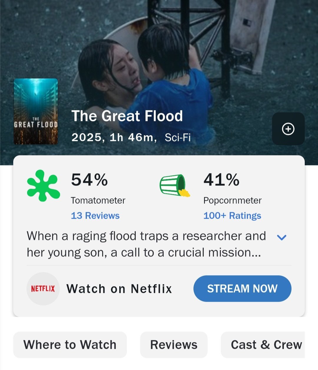This screenshot has height=370, width=318.
Task: Tap the 41% Popcornmeter score
Action: click(221, 180)
